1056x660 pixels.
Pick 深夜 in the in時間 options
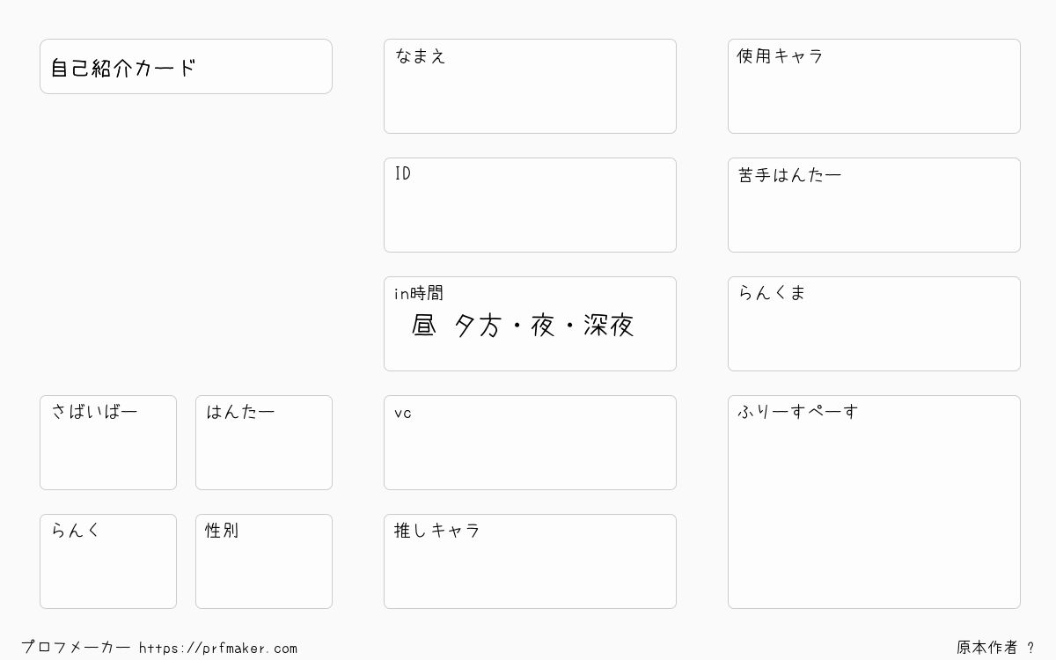pyautogui.click(x=608, y=326)
